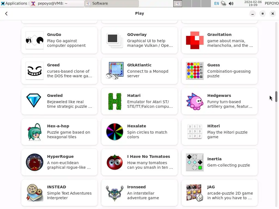This screenshot has height=209, width=279.
Task: Open the volume speaker tray icon
Action: (x=231, y=3)
